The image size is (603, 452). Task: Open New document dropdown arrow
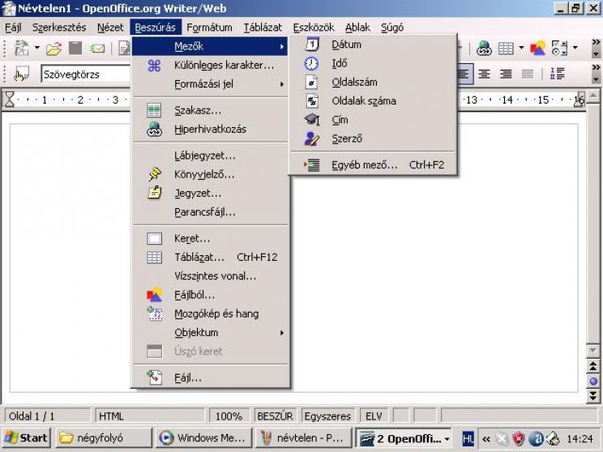37,49
